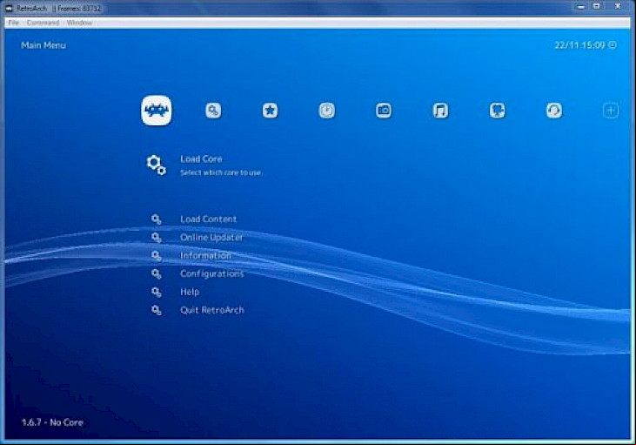The image size is (636, 445).
Task: Open the Command menu
Action: pos(43,23)
